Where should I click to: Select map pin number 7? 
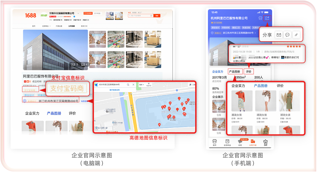tap(179, 99)
